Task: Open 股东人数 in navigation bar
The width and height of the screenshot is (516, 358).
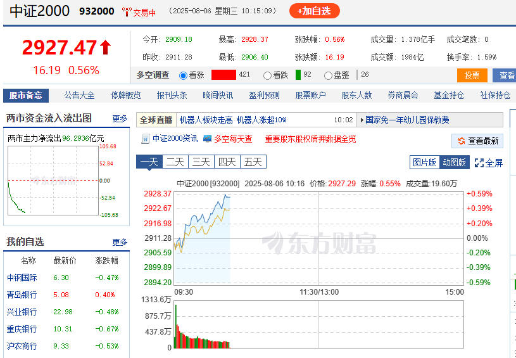Action: tap(356, 96)
